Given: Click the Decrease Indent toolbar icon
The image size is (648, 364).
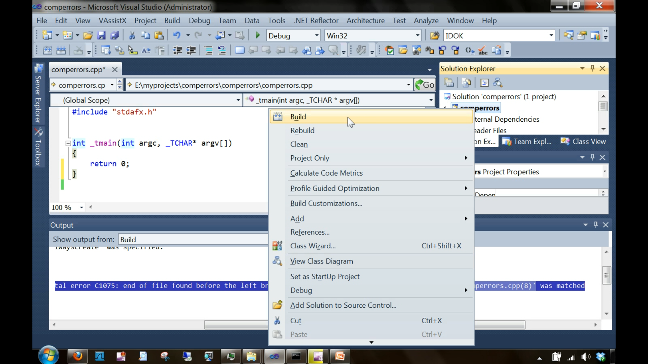Looking at the screenshot, I should 178,51.
